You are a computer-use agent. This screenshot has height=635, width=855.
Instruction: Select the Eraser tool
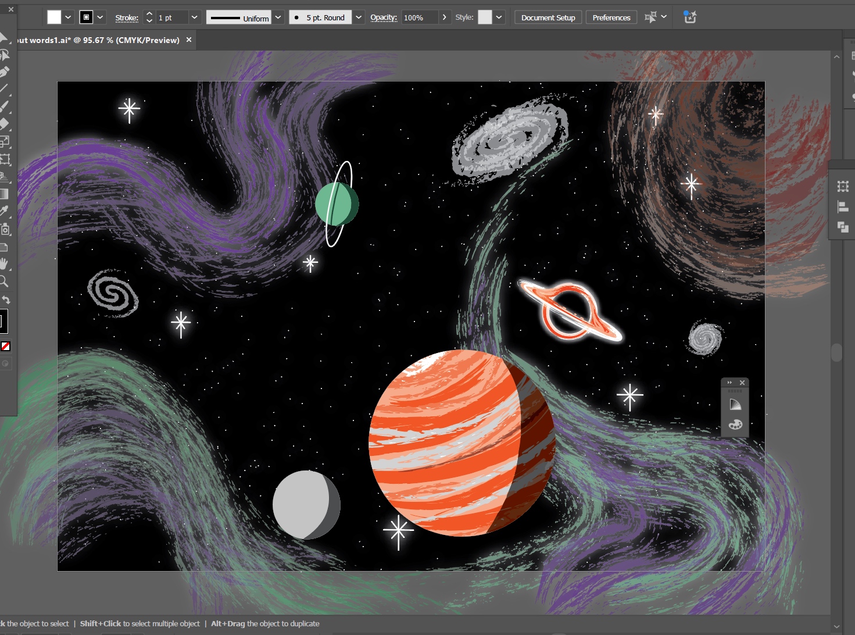[x=4, y=123]
